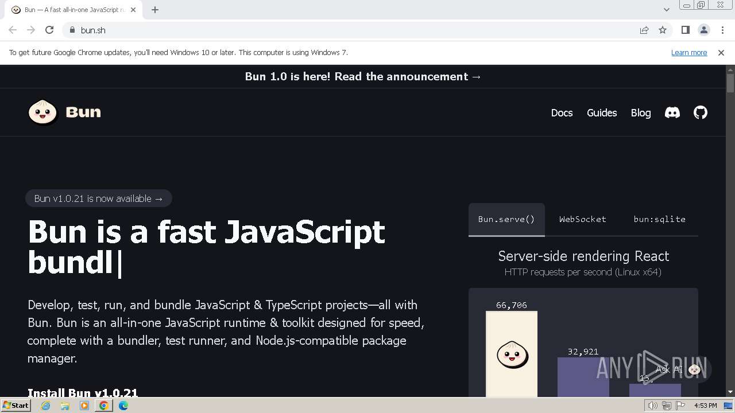Open File Explorer from the taskbar

click(x=65, y=406)
